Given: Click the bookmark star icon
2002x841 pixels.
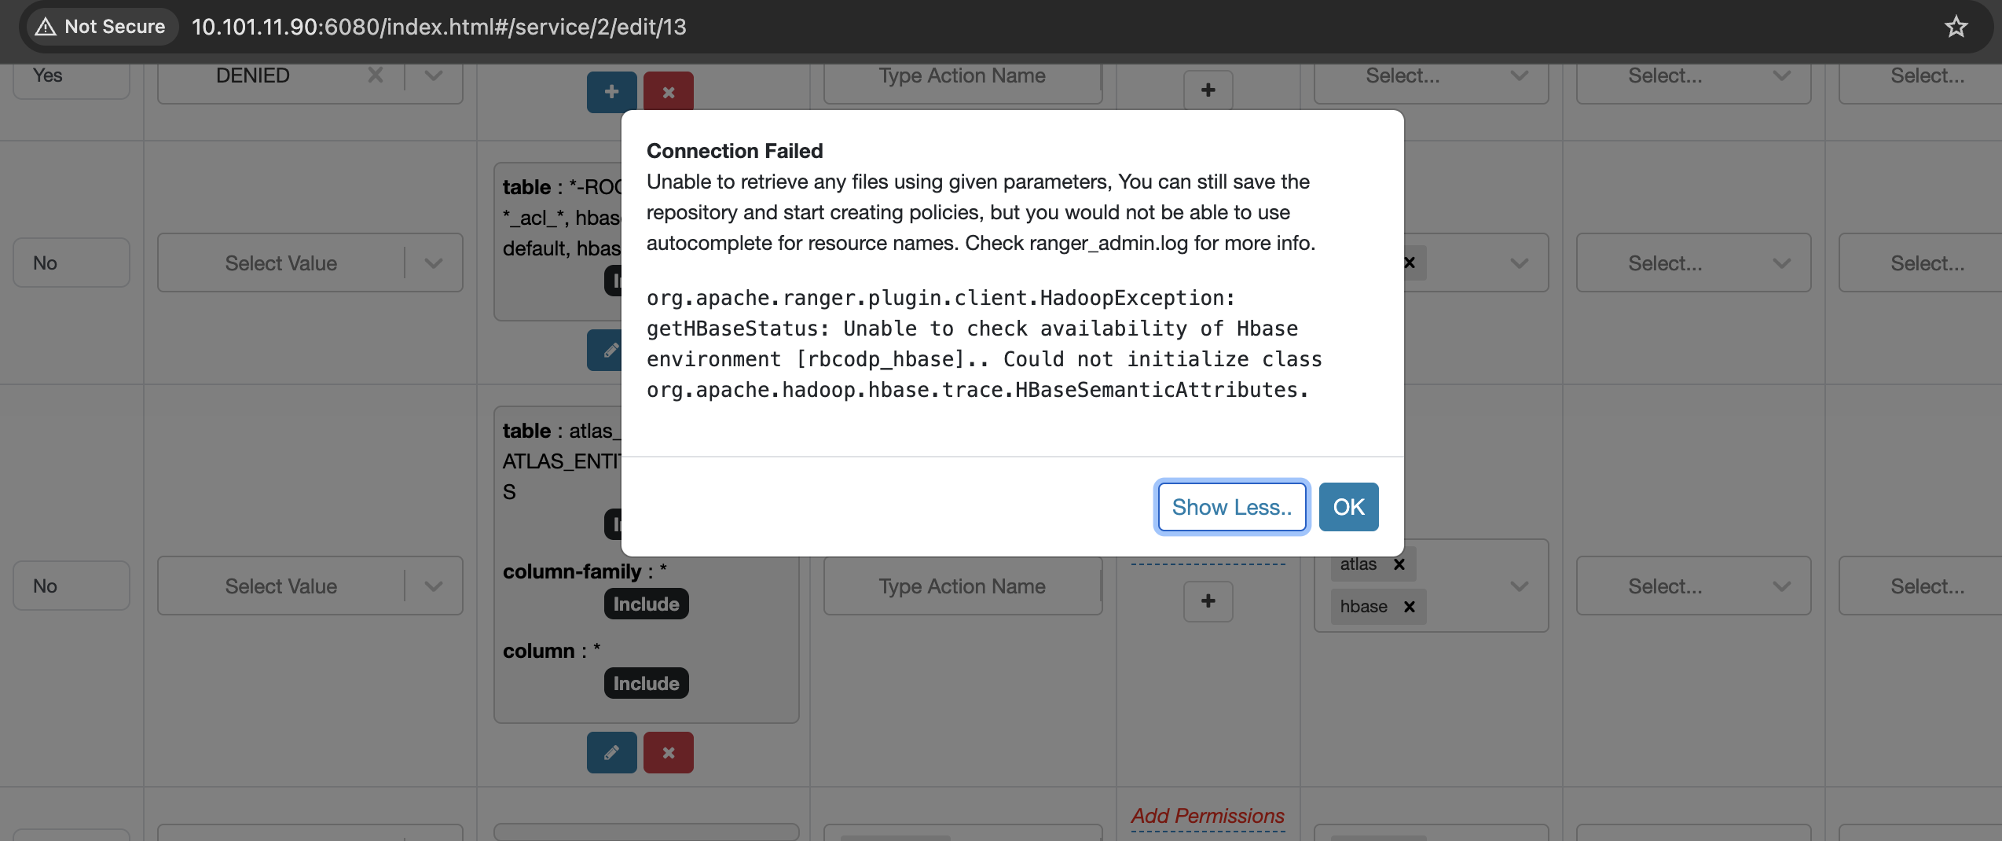Looking at the screenshot, I should (1956, 27).
